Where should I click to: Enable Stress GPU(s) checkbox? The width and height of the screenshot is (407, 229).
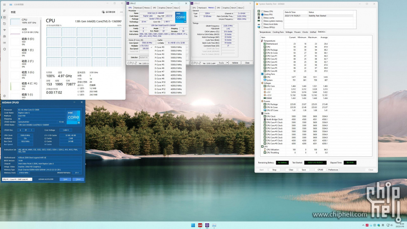(x=262, y=27)
